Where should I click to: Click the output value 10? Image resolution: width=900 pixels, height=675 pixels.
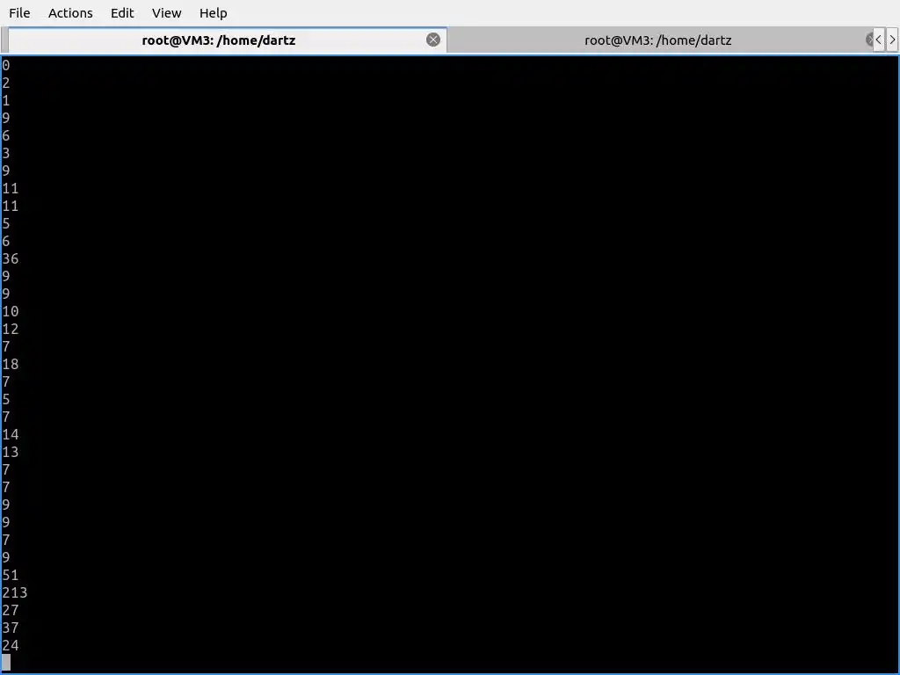11,312
